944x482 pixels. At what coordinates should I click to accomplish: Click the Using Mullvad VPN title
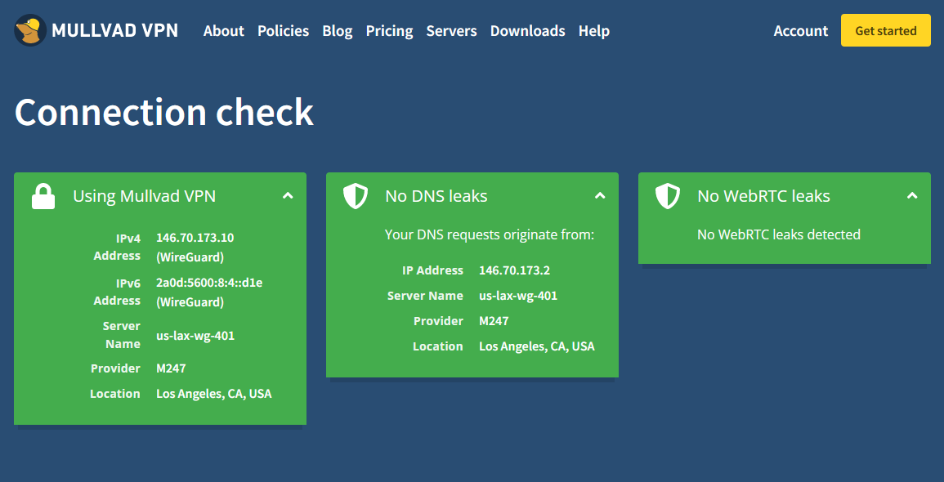pos(145,196)
